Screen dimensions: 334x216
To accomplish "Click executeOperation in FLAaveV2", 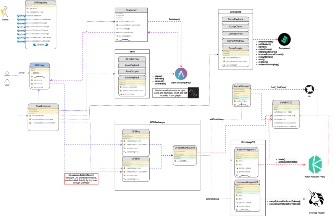I will (x=124, y=32).
